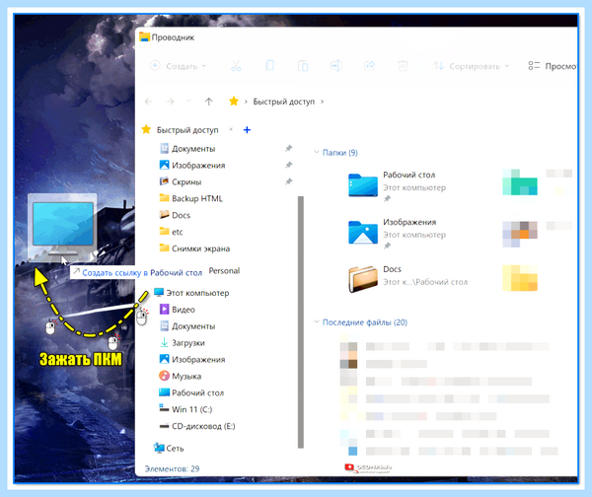
Task: Select etc folder in sidebar
Action: click(x=177, y=232)
